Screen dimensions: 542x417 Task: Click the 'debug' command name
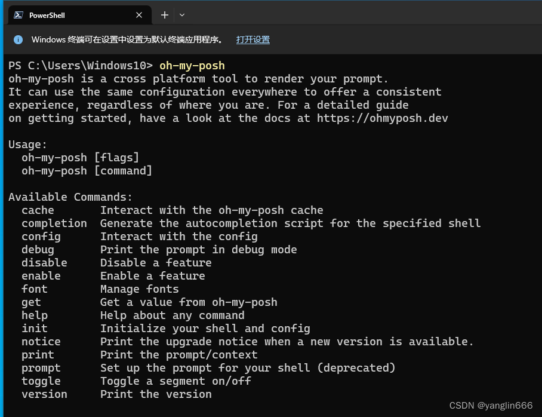pyautogui.click(x=38, y=250)
